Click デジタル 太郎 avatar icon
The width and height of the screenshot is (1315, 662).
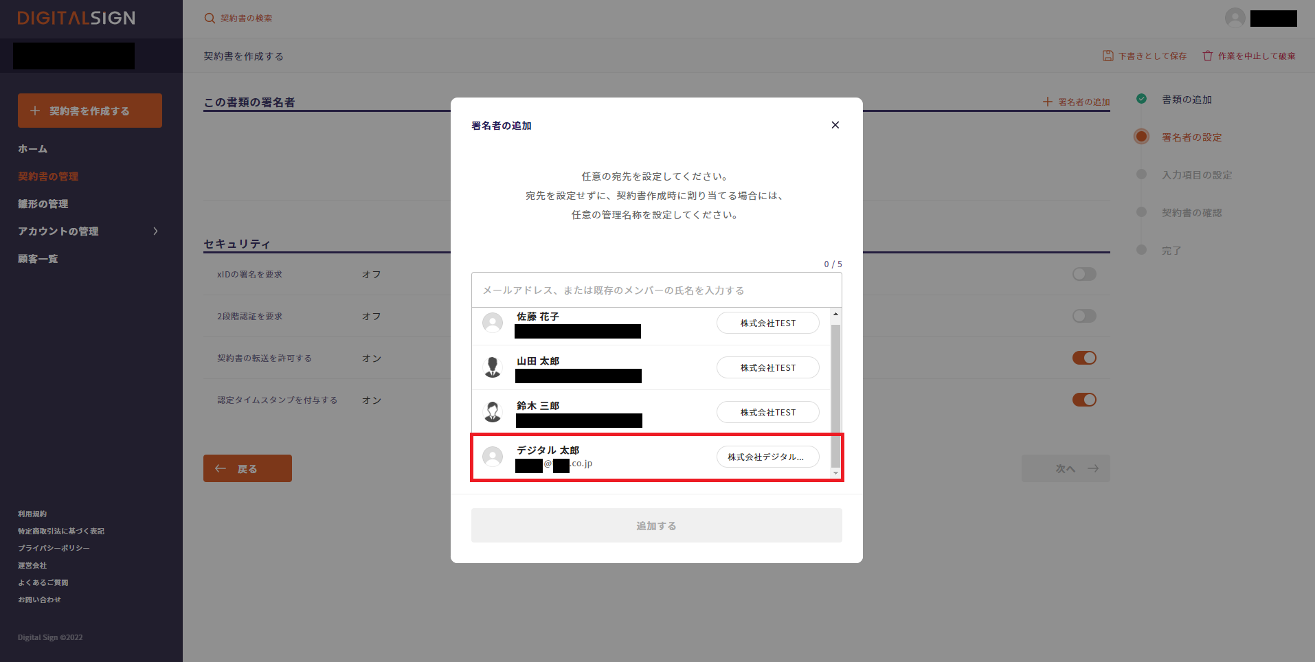pyautogui.click(x=493, y=457)
